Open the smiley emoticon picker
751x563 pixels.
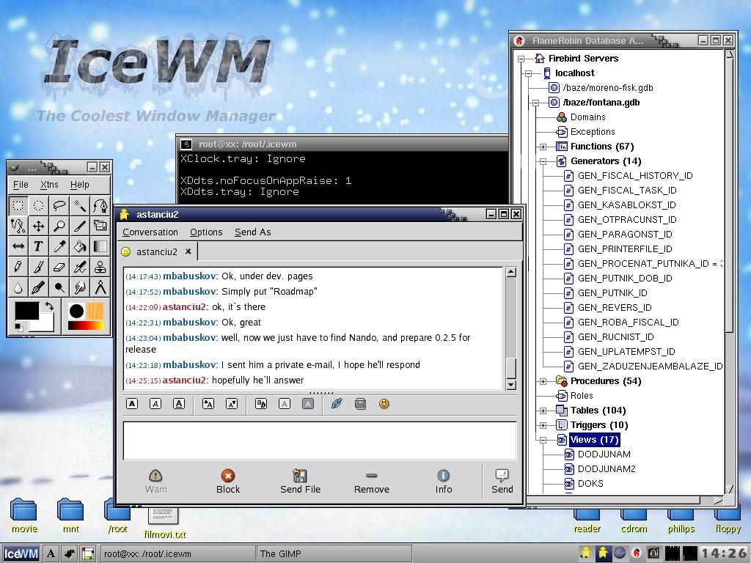coord(384,404)
